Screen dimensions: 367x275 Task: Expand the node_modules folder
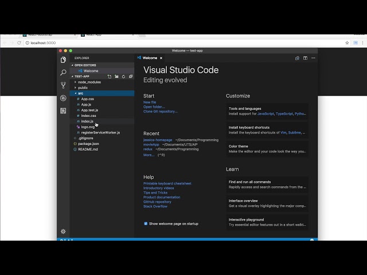click(x=102, y=82)
